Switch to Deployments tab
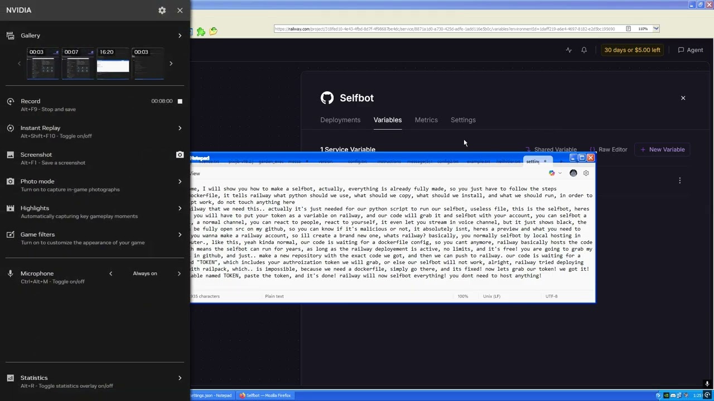 340,120
